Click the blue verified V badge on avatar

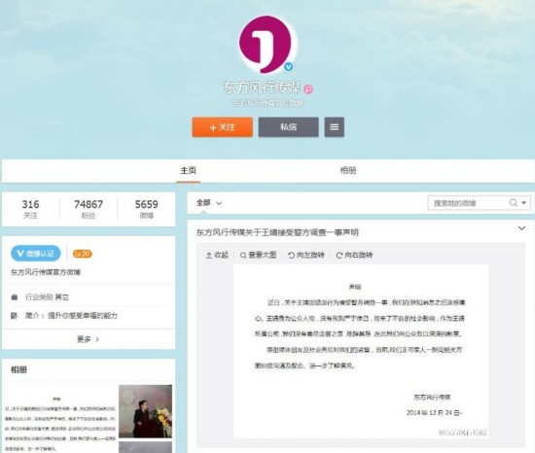point(289,67)
